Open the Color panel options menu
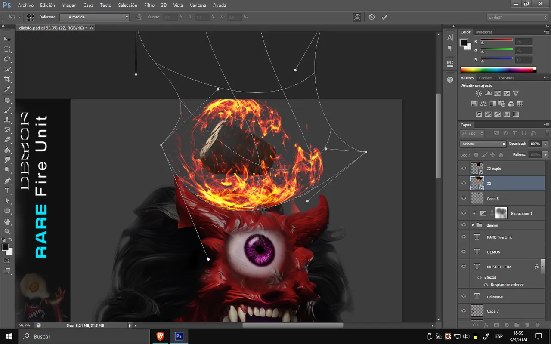 click(546, 32)
